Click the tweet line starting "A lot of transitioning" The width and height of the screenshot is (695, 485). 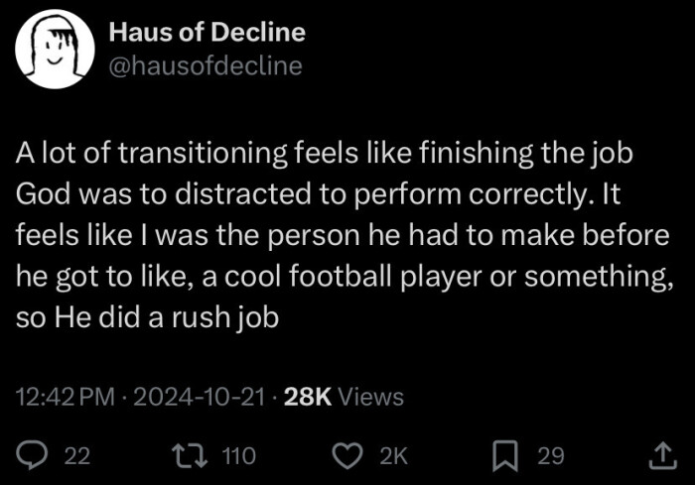pos(325,154)
